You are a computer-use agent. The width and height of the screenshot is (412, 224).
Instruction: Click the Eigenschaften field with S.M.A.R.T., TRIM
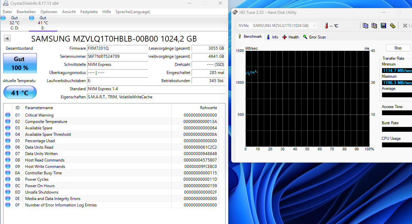tap(156, 97)
